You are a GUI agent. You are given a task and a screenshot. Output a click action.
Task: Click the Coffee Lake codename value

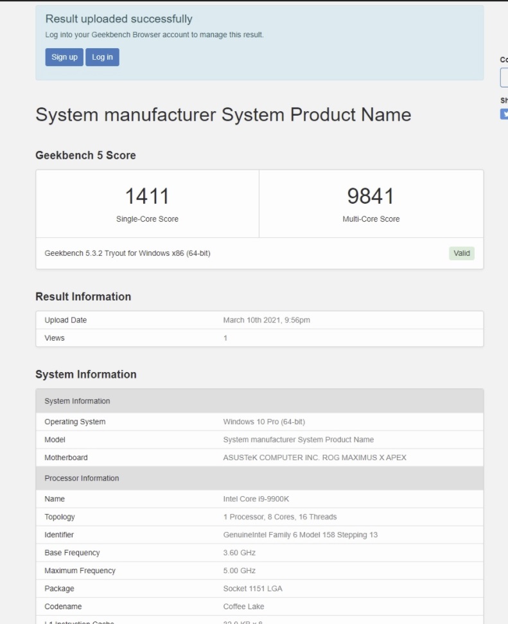tap(243, 607)
